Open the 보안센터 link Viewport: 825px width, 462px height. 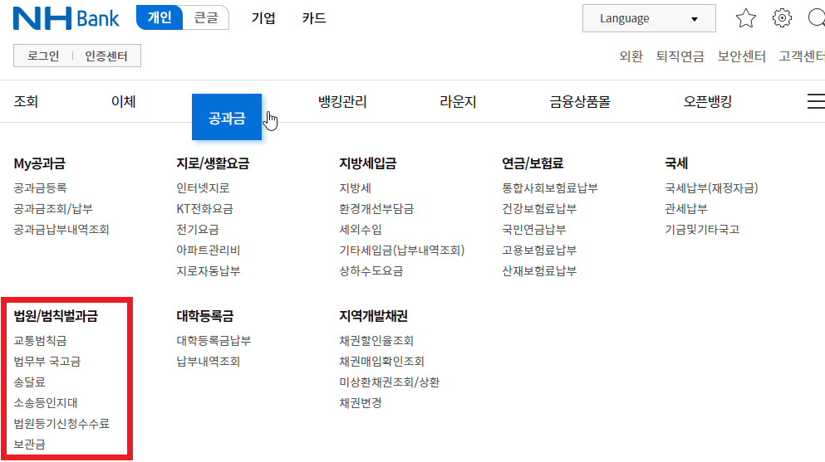pos(741,56)
